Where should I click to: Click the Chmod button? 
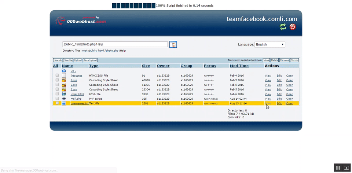294,60
